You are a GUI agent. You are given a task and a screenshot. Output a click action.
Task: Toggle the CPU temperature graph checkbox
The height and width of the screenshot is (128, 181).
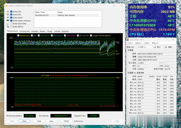[32, 36]
